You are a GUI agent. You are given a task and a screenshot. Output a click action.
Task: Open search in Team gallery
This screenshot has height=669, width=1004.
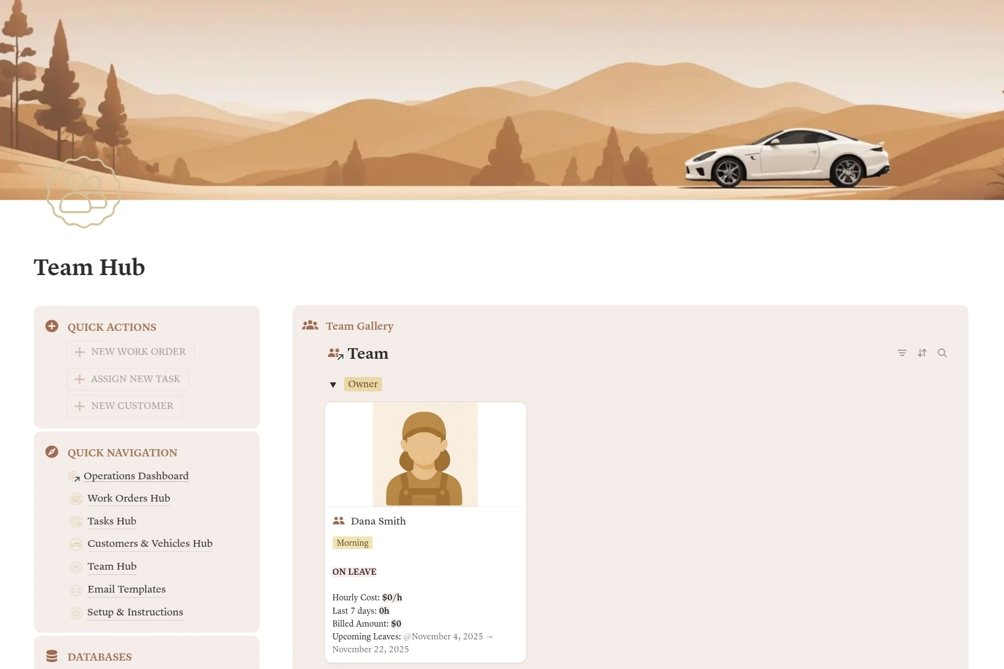[942, 353]
